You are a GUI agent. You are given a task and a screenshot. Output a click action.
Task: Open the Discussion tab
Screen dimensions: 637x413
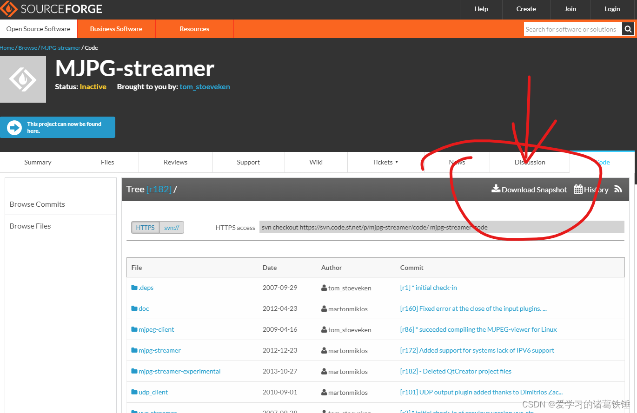tap(530, 162)
